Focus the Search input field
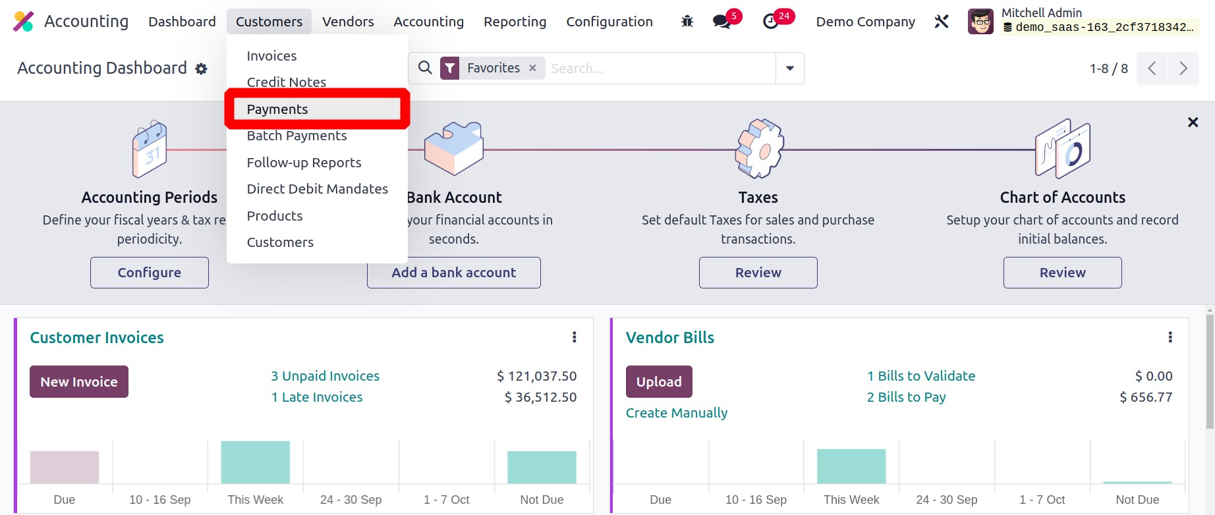The height and width of the screenshot is (515, 1215). coord(659,68)
